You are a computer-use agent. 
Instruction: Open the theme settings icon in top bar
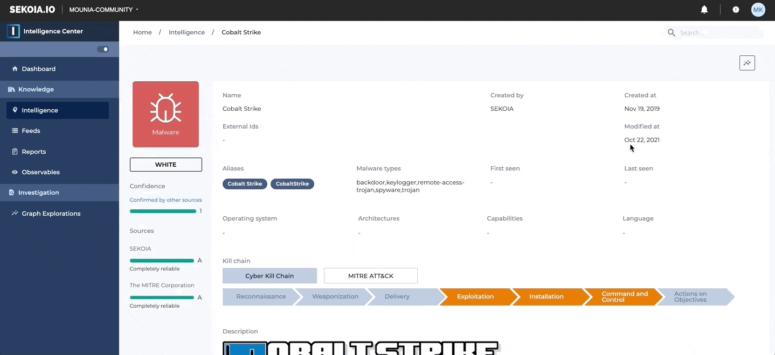[x=736, y=10]
